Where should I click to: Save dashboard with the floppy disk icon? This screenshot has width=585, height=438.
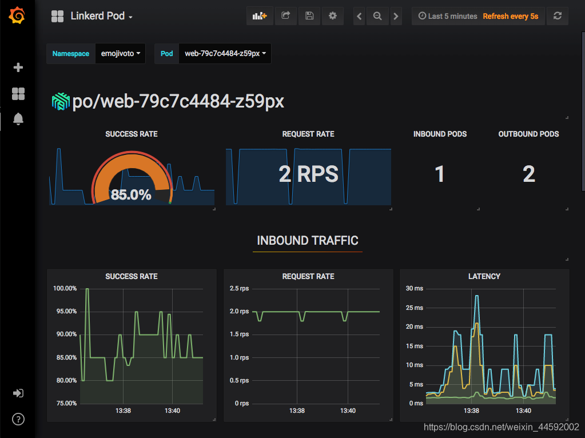click(x=309, y=16)
